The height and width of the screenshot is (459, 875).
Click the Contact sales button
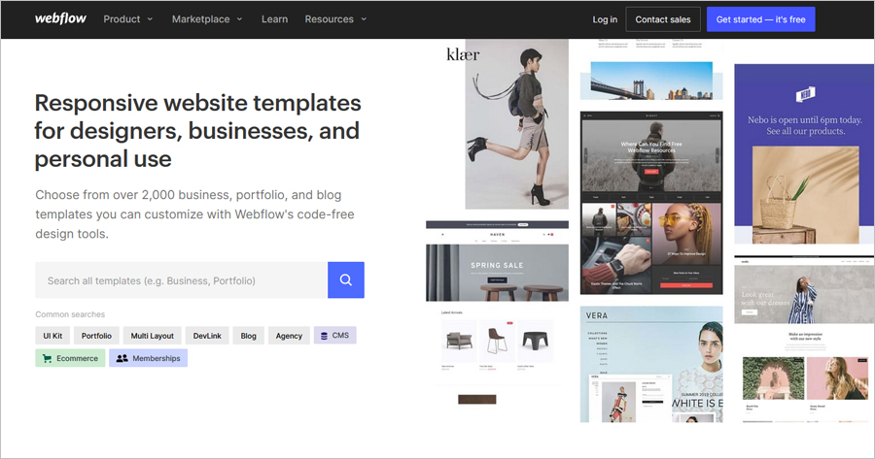[x=663, y=19]
